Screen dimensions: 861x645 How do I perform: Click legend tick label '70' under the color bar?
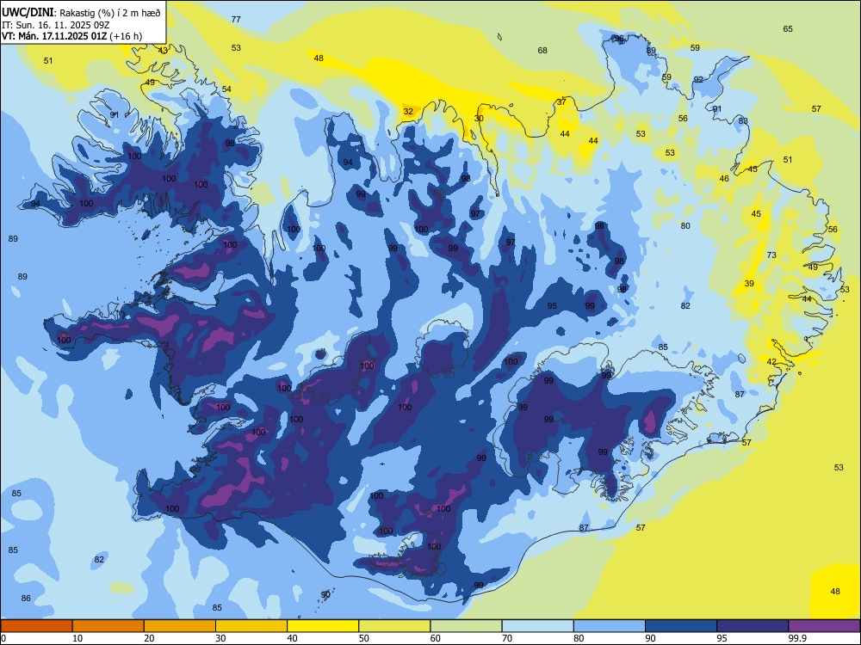tap(508, 638)
